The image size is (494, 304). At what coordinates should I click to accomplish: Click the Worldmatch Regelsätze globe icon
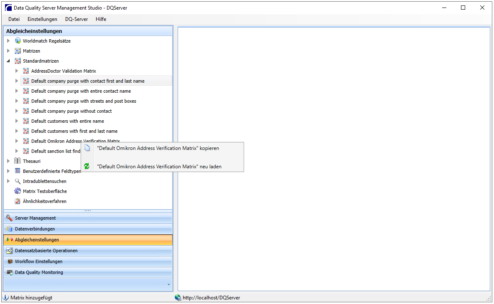tap(18, 41)
